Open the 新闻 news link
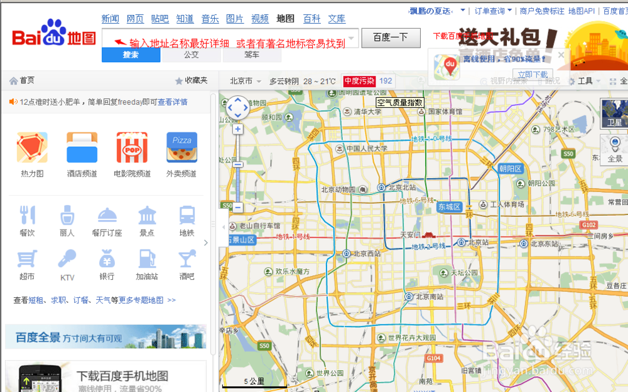Image resolution: width=628 pixels, height=392 pixels. (x=110, y=19)
